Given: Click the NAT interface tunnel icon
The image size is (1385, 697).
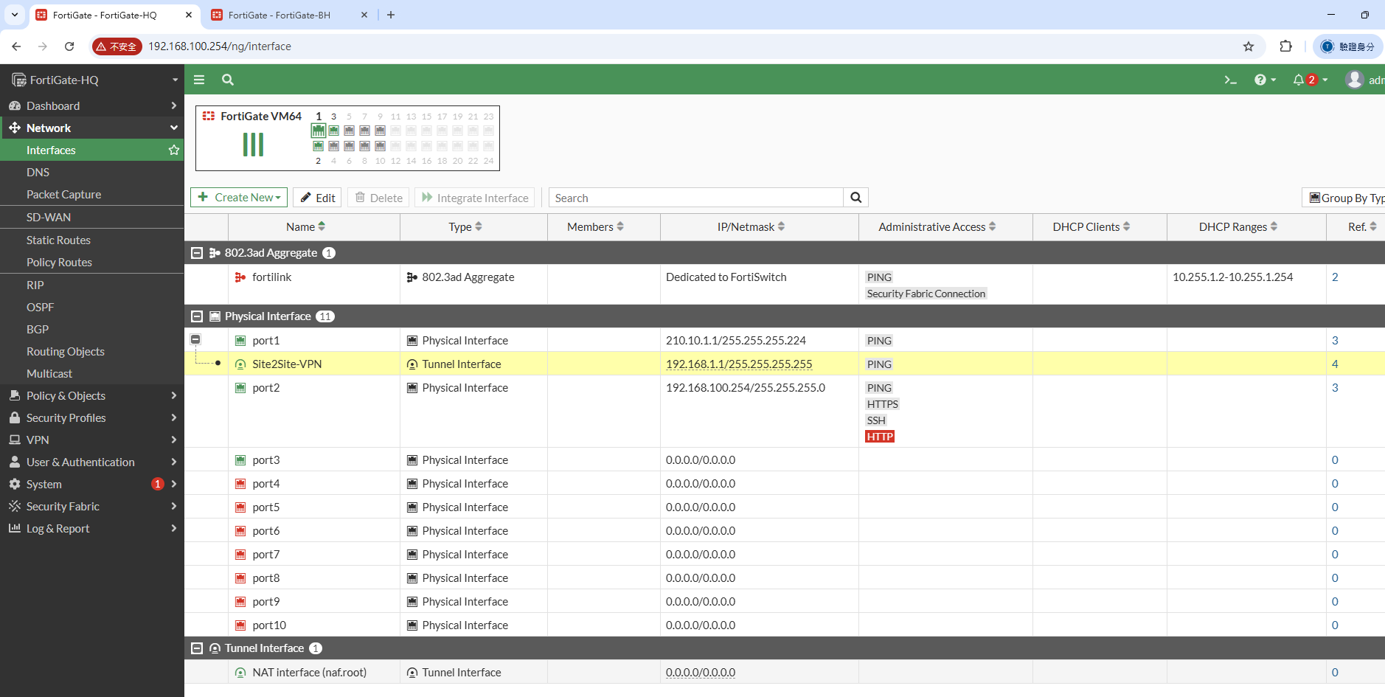Looking at the screenshot, I should pos(240,673).
